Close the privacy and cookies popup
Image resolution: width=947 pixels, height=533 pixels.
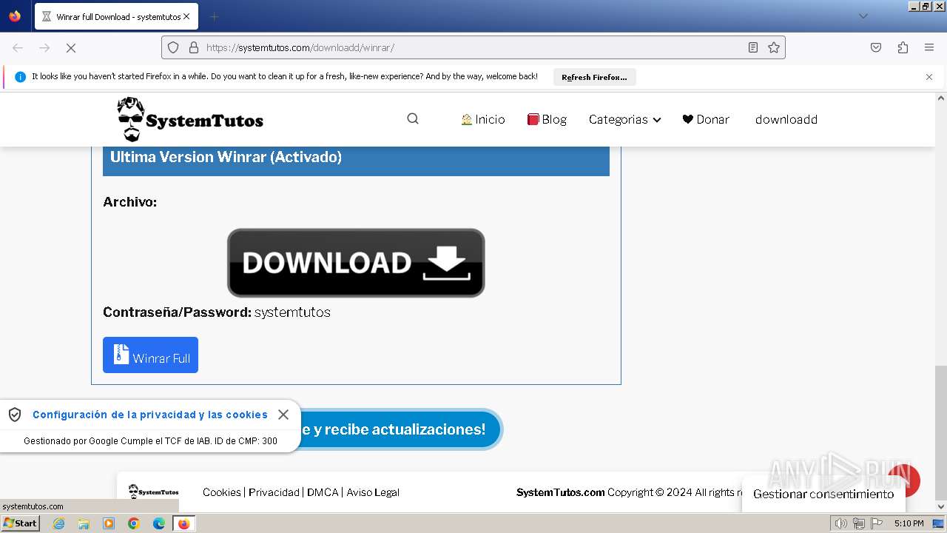click(x=283, y=415)
